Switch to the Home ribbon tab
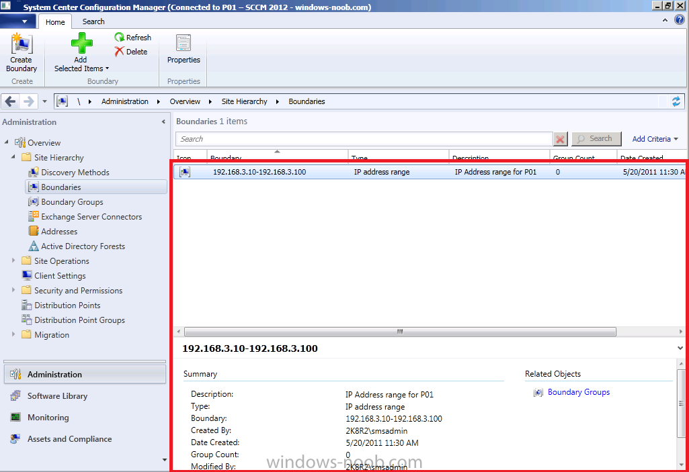Screen dimensions: 689x472 point(55,22)
